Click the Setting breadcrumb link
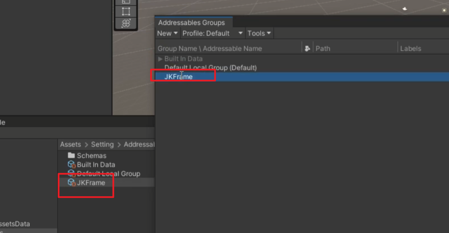Image resolution: width=449 pixels, height=233 pixels. pyautogui.click(x=102, y=144)
